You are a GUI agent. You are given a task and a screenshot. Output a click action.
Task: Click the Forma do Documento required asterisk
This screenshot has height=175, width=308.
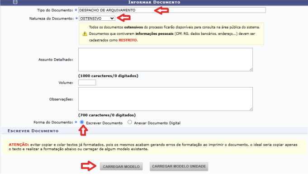coord(76,122)
